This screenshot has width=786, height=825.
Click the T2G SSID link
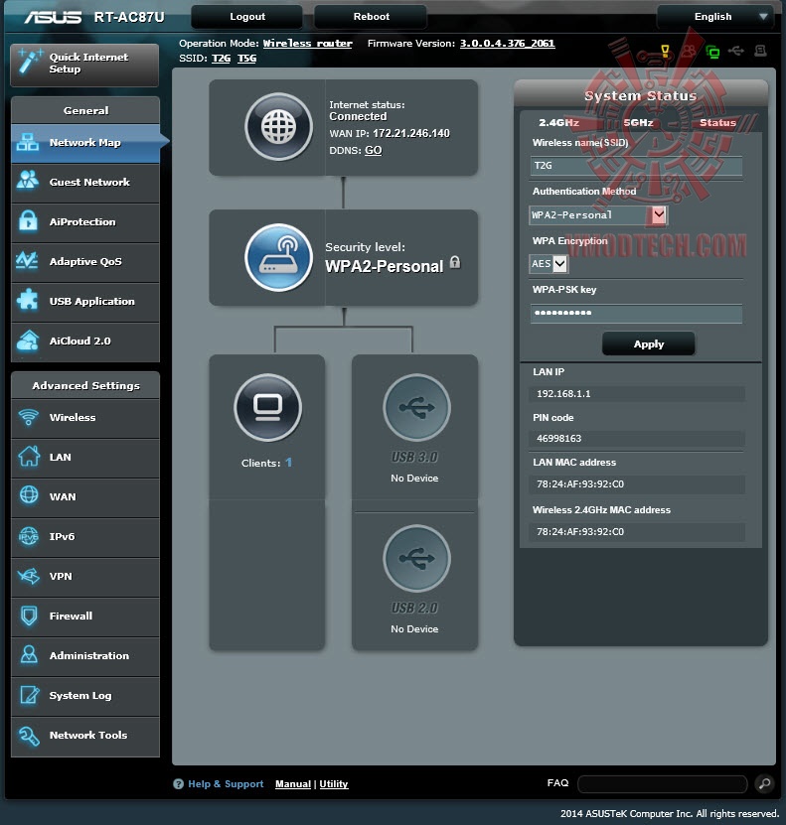(x=222, y=59)
